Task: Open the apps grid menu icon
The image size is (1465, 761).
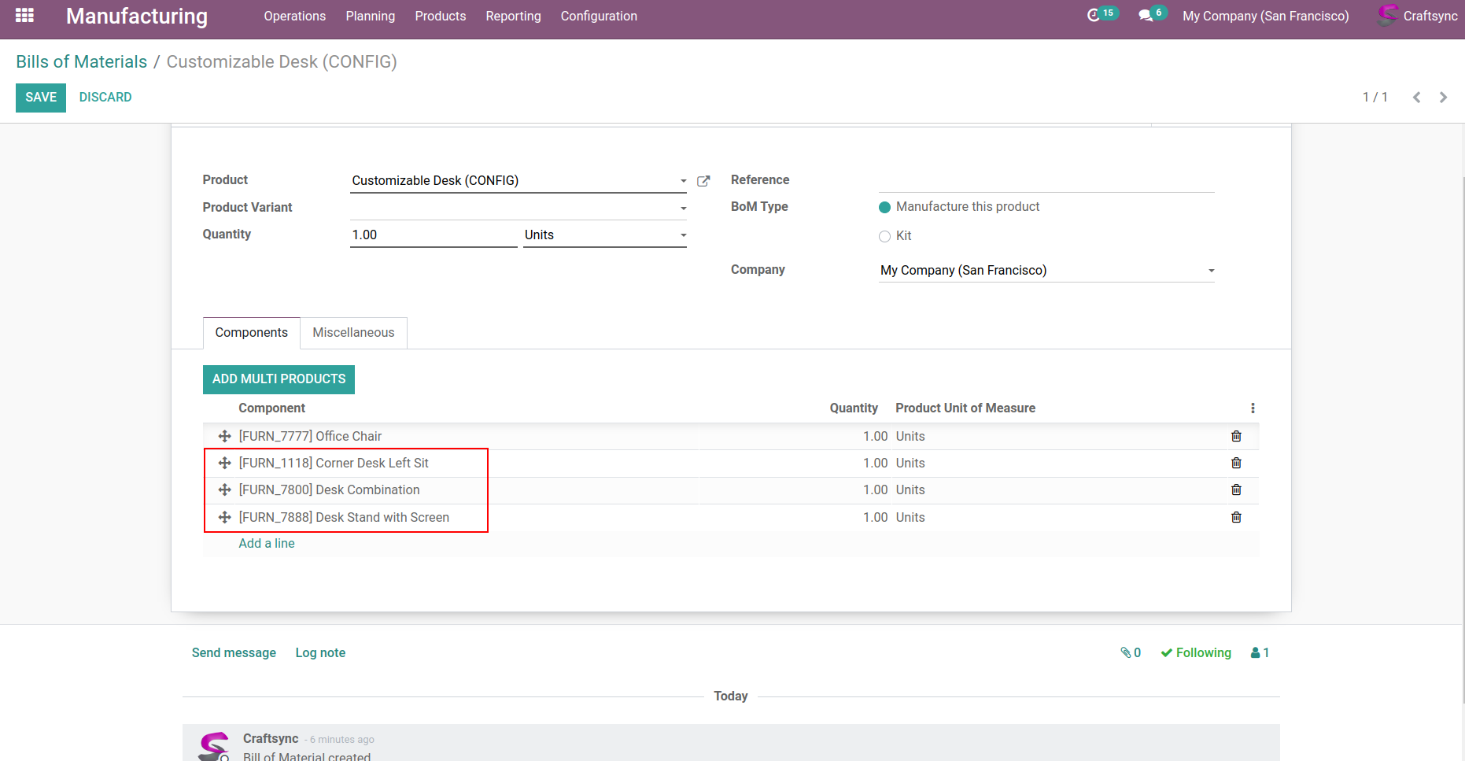Action: pos(24,16)
